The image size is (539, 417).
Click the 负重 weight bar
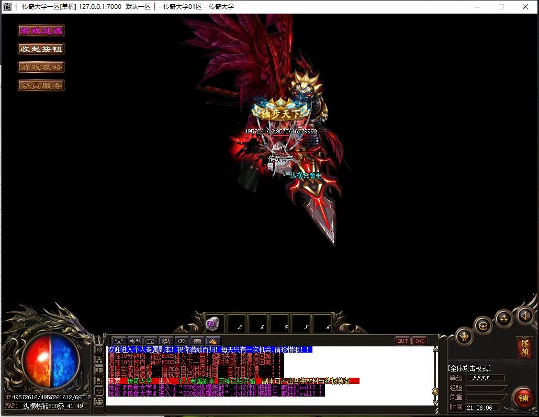pos(486,397)
